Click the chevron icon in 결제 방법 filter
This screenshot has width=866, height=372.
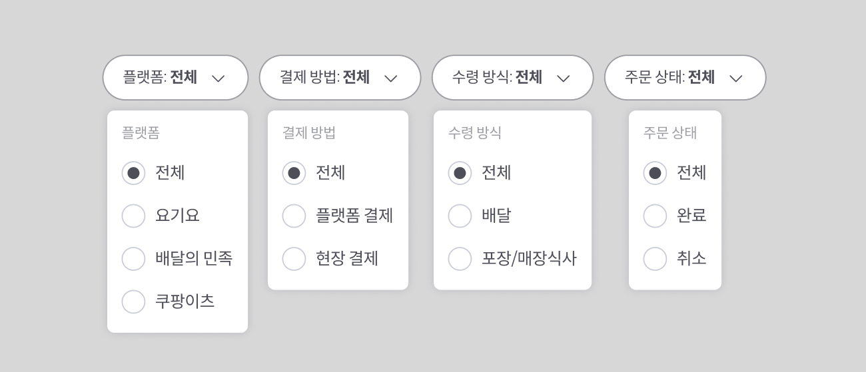pyautogui.click(x=391, y=79)
